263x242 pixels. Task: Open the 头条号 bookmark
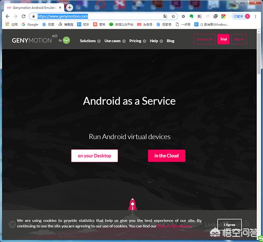pos(145,25)
